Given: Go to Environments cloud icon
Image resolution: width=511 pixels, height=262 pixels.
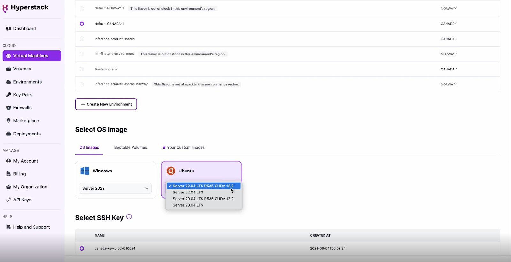Looking at the screenshot, I should pos(9,82).
